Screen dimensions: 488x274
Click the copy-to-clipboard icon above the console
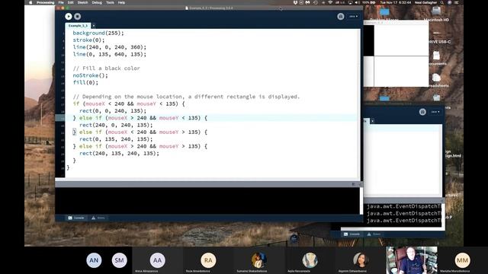[354, 184]
